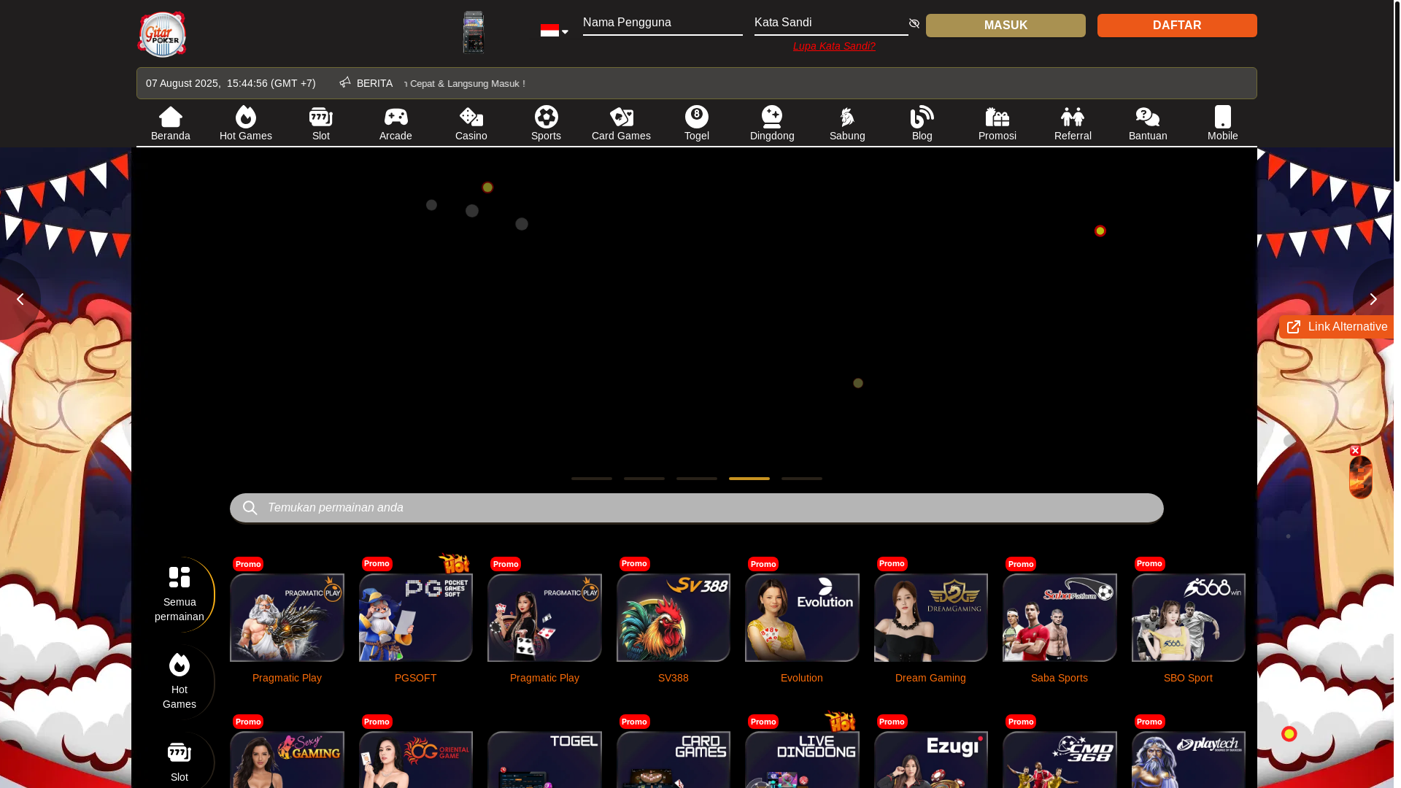Open PGSOFT provider thumbnail

point(416,617)
